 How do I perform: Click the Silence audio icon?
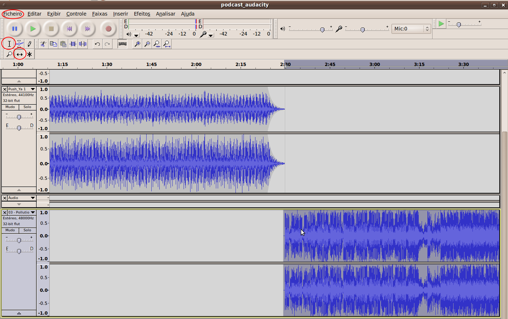pos(83,44)
